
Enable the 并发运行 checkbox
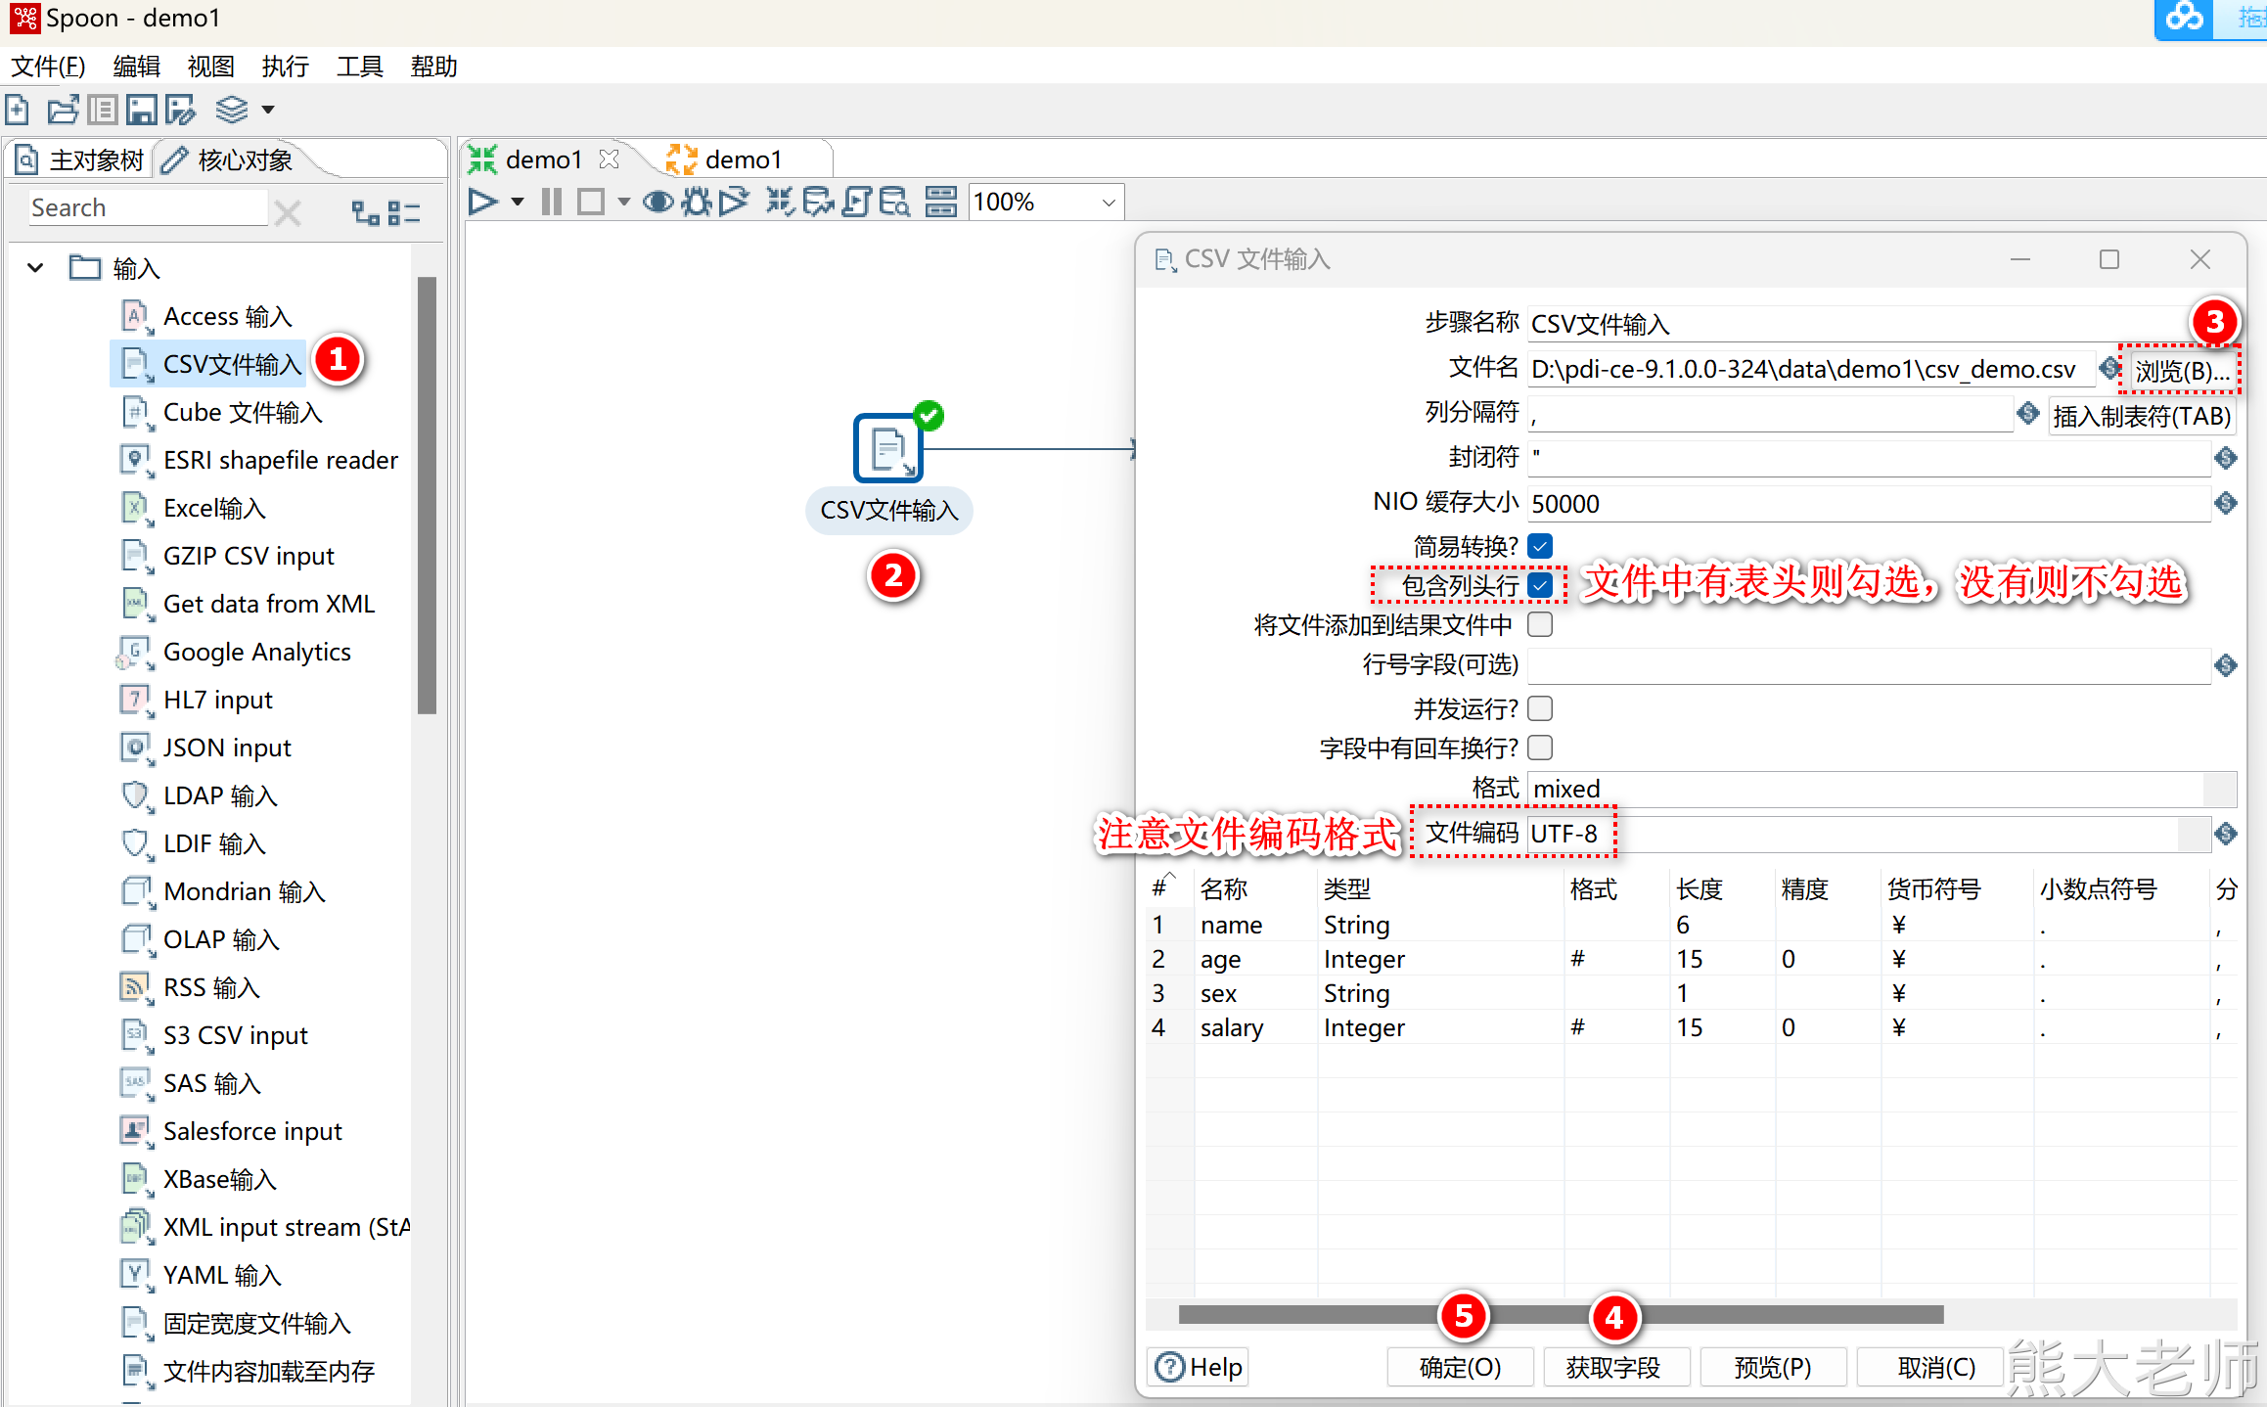(1540, 708)
